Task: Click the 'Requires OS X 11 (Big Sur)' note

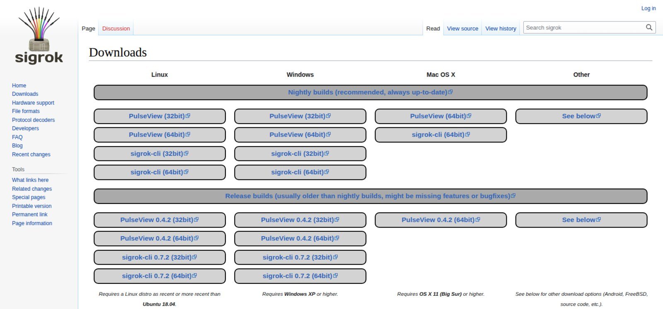Action: 440,294
